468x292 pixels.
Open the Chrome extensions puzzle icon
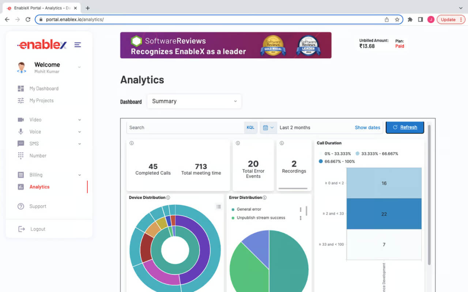(410, 20)
